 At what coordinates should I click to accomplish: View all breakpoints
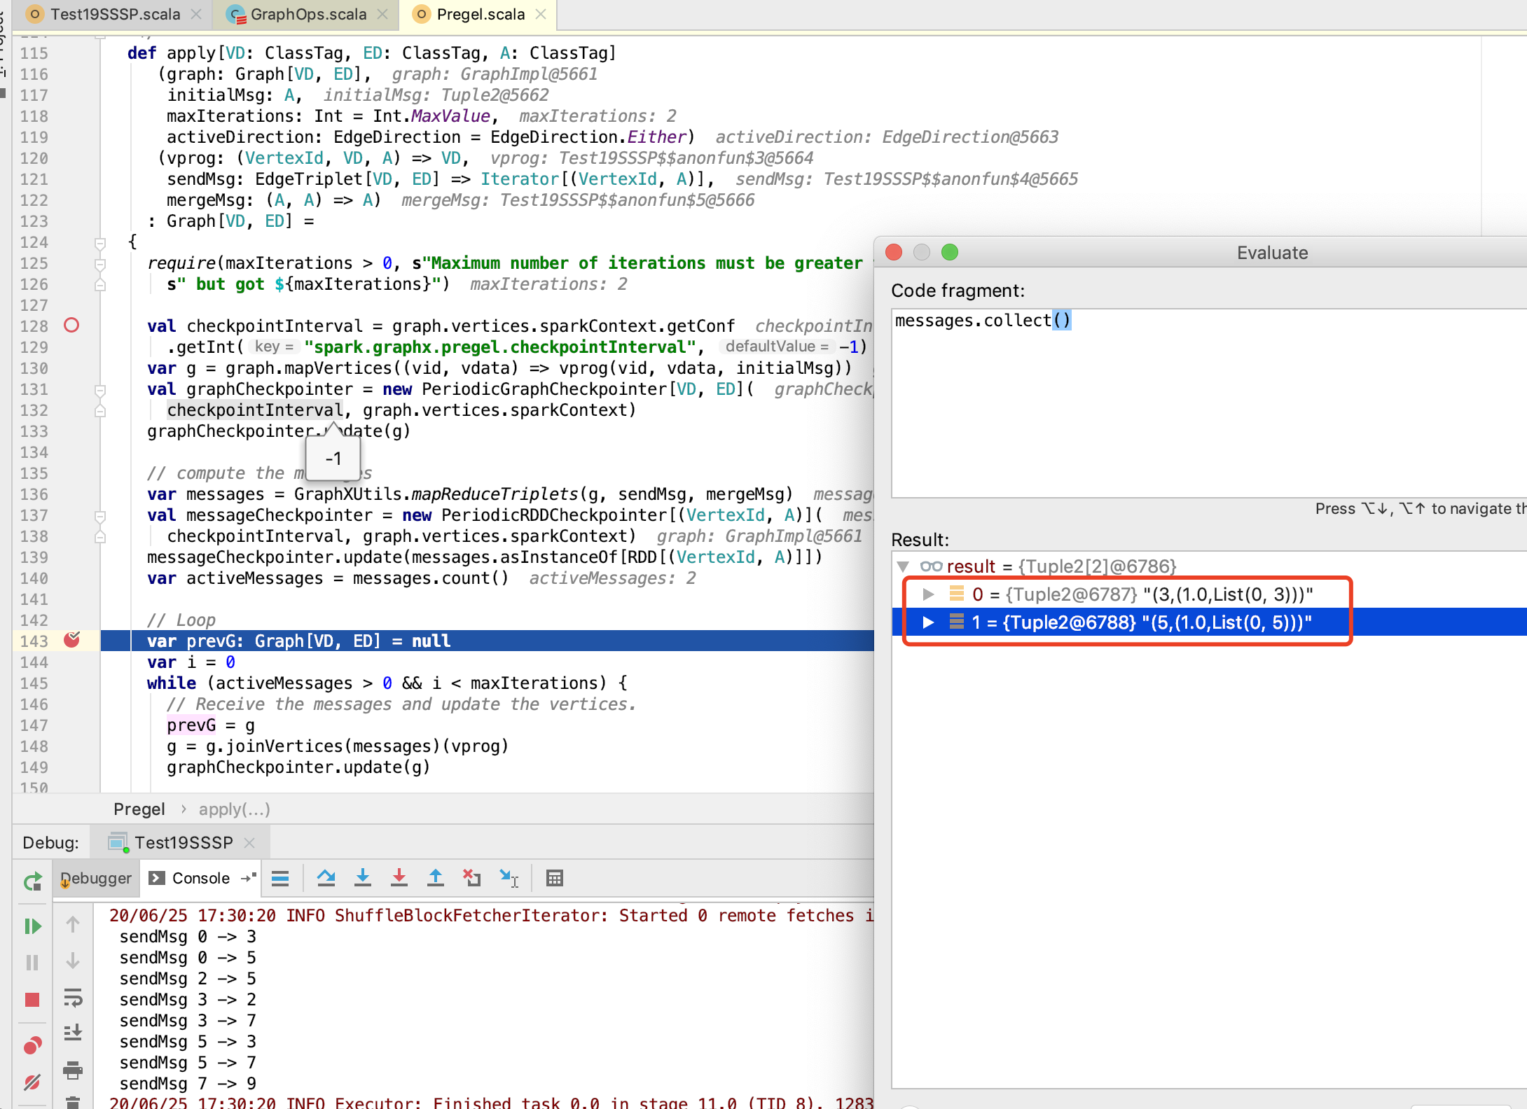(32, 1046)
